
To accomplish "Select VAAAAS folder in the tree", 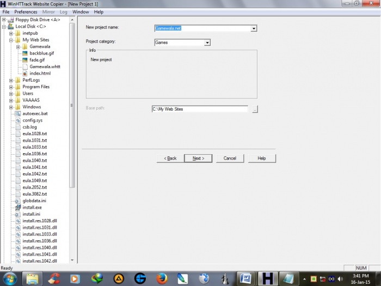I will point(31,100).
